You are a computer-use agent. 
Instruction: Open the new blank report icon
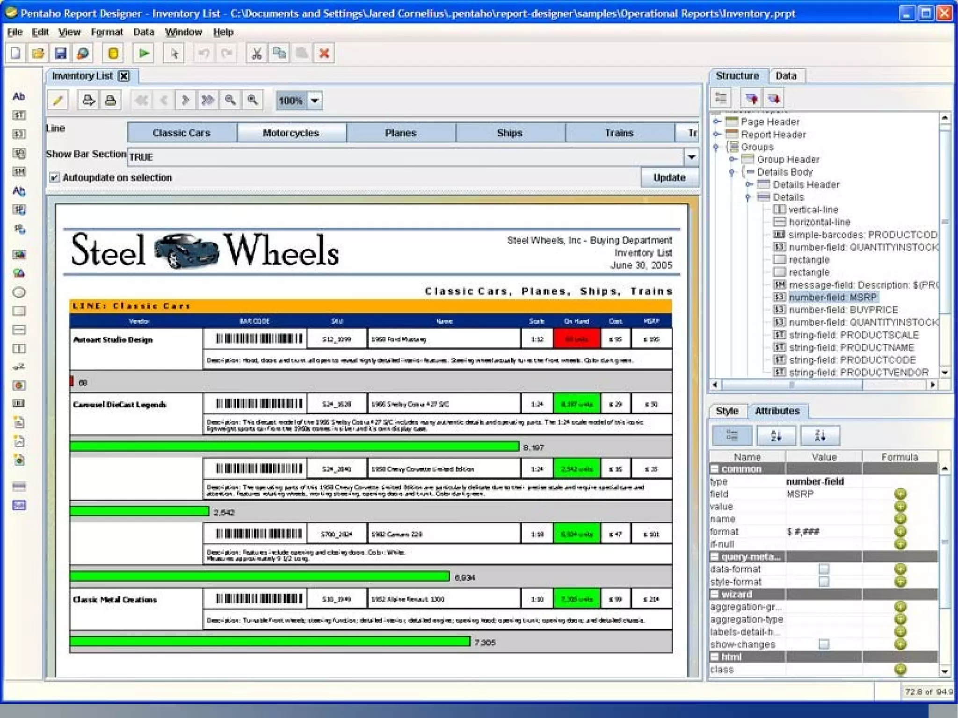pos(15,53)
